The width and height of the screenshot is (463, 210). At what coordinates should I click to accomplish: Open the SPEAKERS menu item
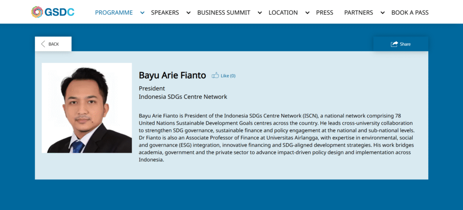pos(165,13)
